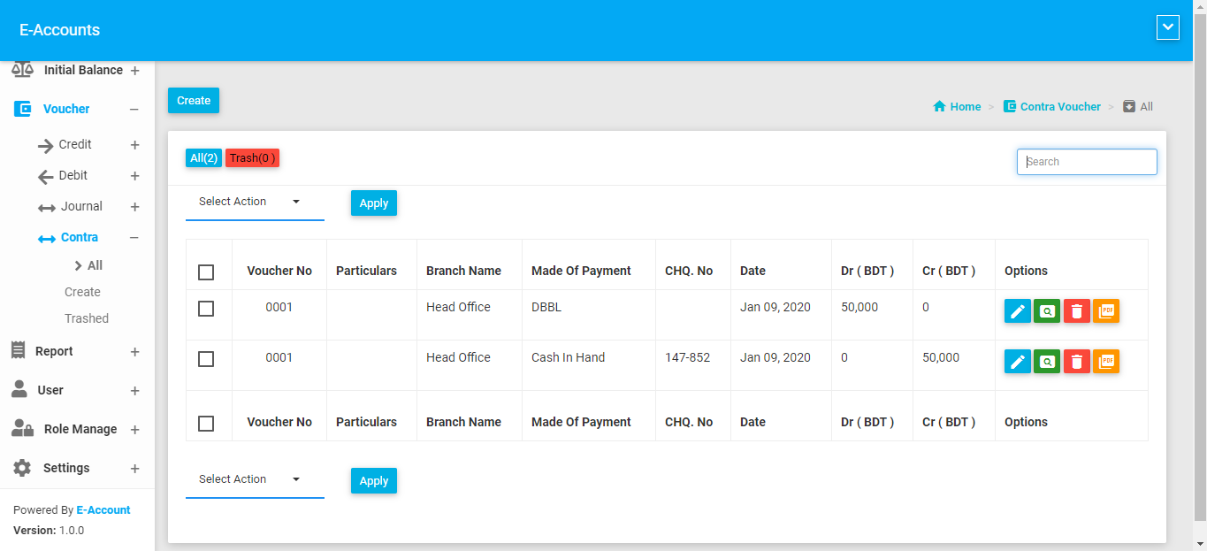Open the top Select Action dropdown
Image resolution: width=1207 pixels, height=551 pixels.
point(254,203)
